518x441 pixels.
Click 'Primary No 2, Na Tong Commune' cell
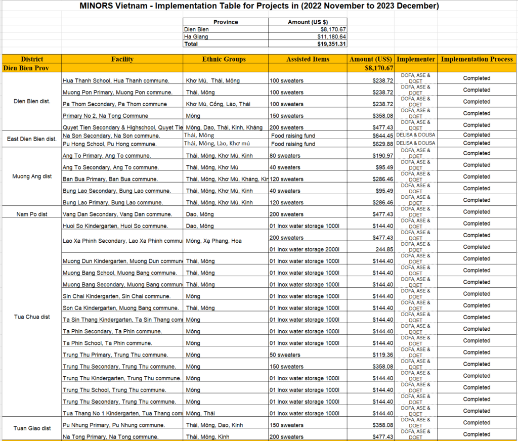[122, 114]
